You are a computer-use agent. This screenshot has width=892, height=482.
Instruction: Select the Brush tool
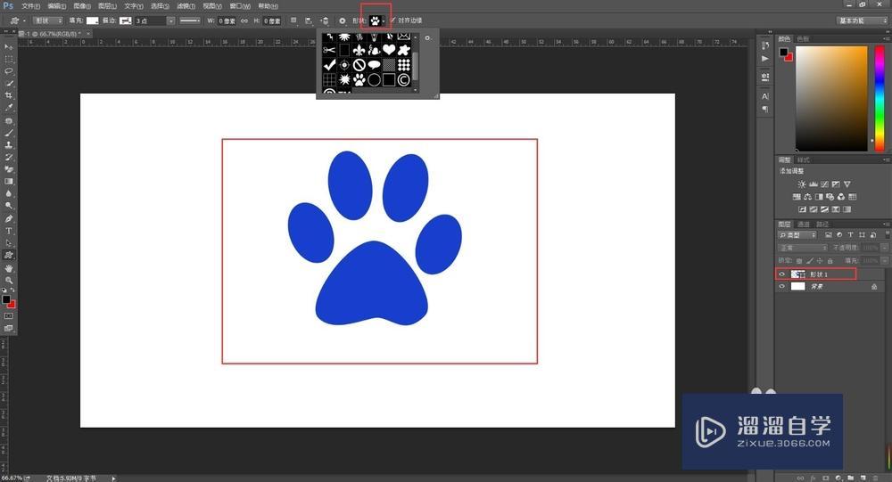click(9, 133)
